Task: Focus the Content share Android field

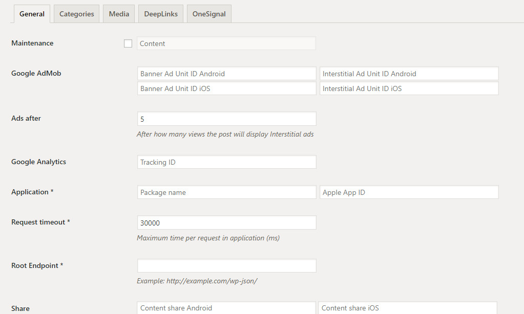Action: (x=226, y=308)
